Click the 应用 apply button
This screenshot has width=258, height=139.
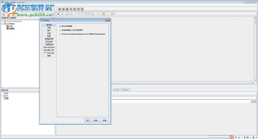(104, 120)
